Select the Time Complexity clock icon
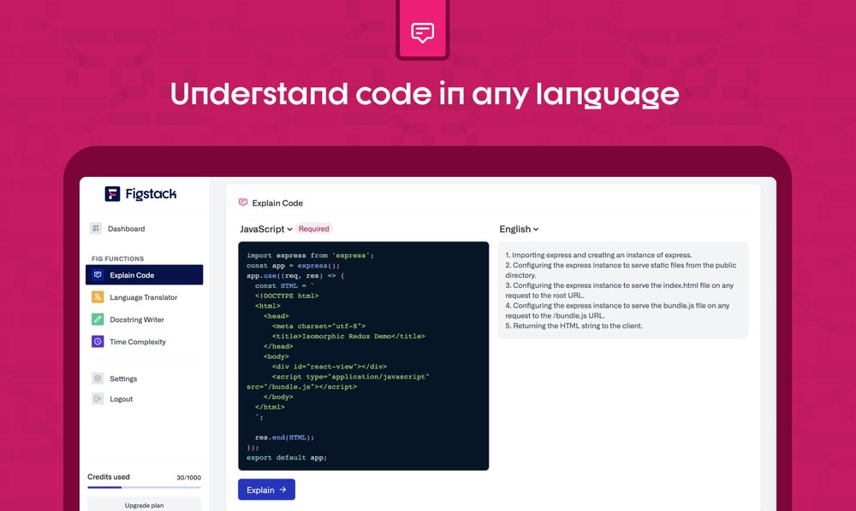Viewport: 856px width, 511px height. point(97,340)
